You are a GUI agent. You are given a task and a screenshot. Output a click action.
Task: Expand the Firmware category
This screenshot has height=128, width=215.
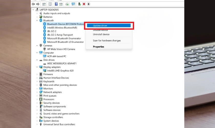click(x=37, y=74)
